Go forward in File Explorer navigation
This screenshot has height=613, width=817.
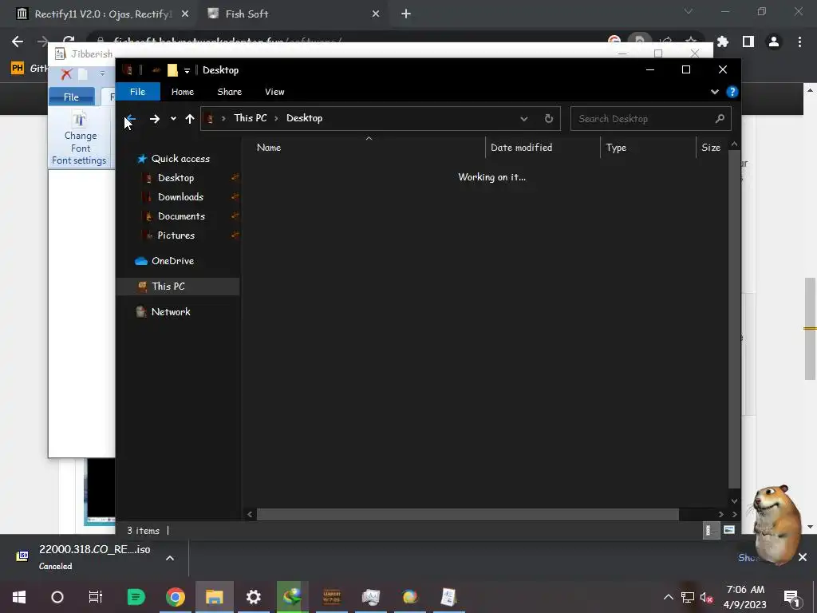155,119
